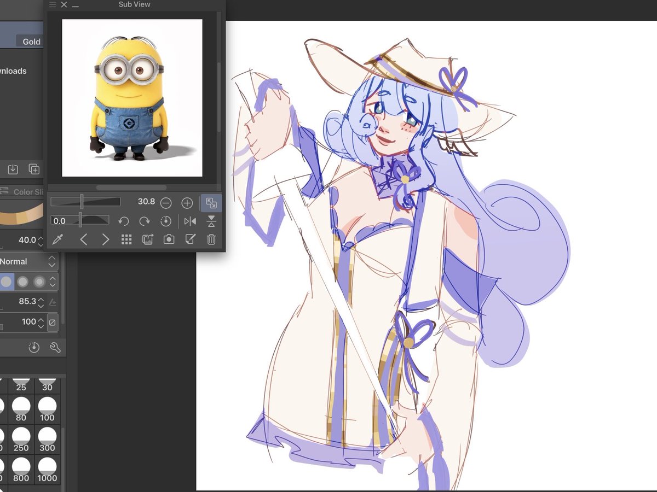This screenshot has height=492, width=657.
Task: Adjust the 100 value stepper
Action: (41, 322)
